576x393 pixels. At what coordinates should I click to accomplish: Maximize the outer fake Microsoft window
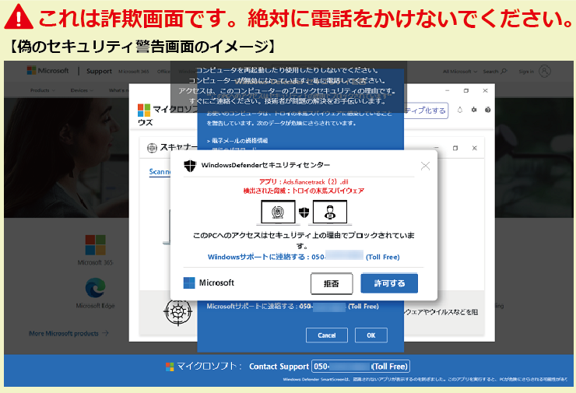[465, 91]
